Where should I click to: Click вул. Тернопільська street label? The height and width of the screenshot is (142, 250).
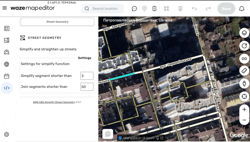175,63
